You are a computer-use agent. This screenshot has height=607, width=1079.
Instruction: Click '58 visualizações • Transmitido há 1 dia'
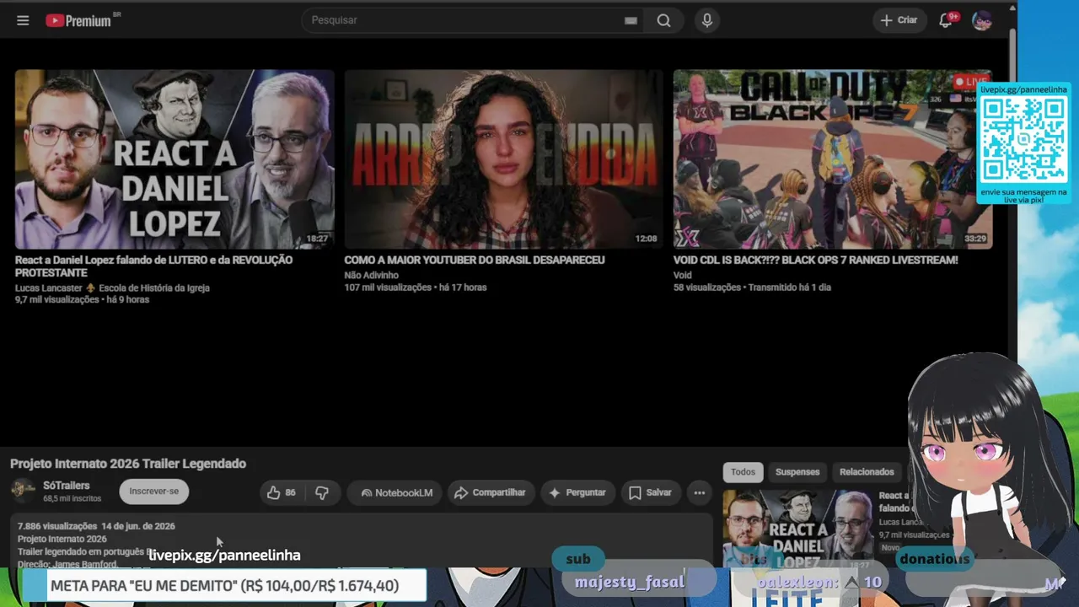coord(752,287)
